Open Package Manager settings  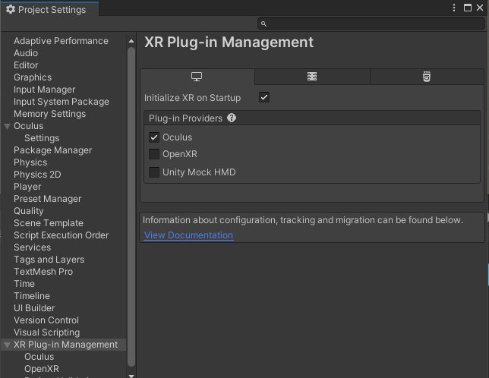pos(52,150)
